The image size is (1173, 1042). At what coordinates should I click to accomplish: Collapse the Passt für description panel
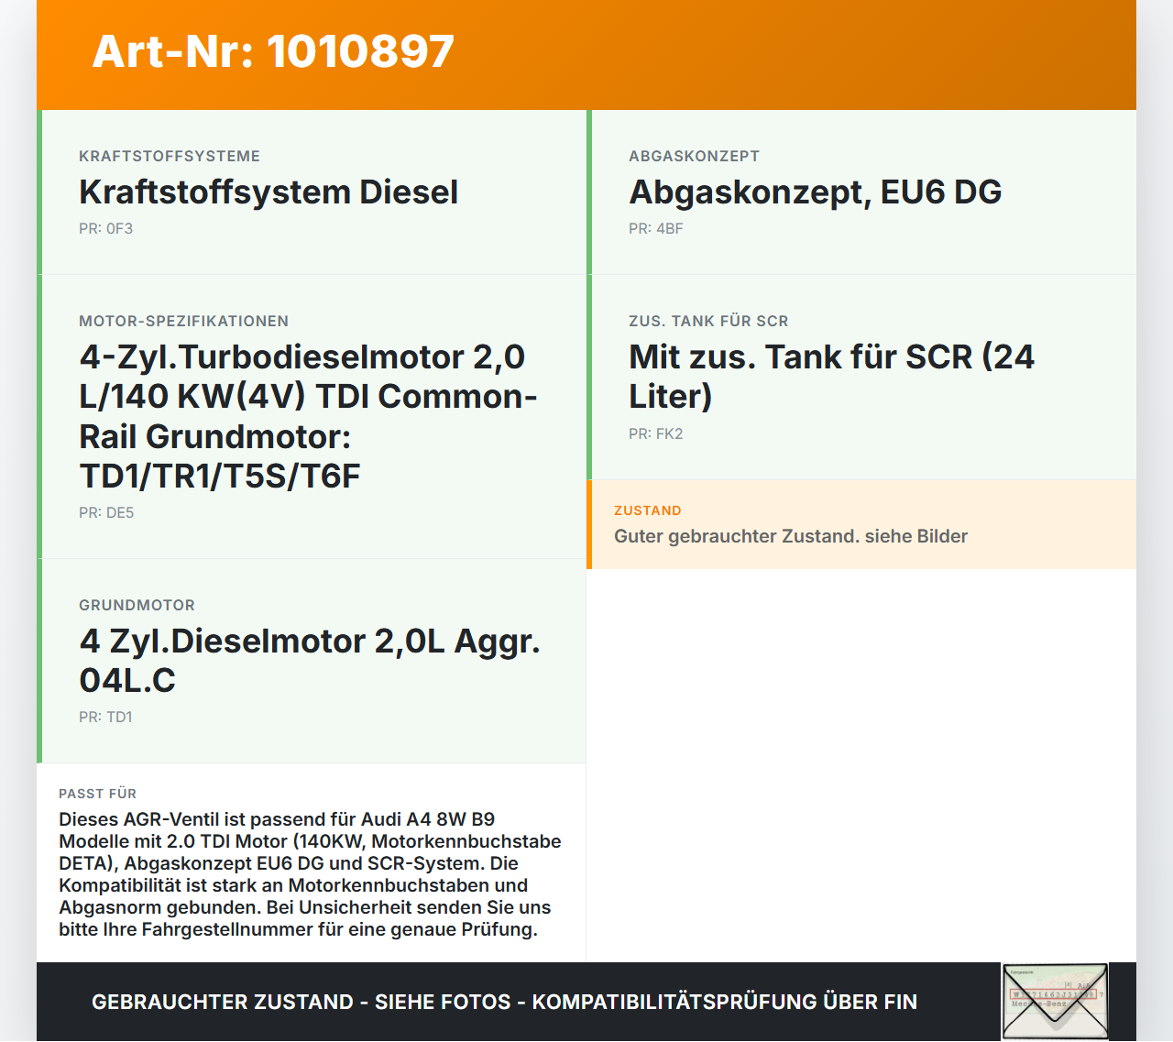312,862
